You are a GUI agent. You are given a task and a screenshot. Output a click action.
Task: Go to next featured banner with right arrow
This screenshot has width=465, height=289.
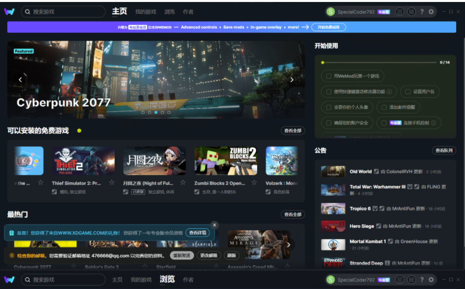coord(292,79)
